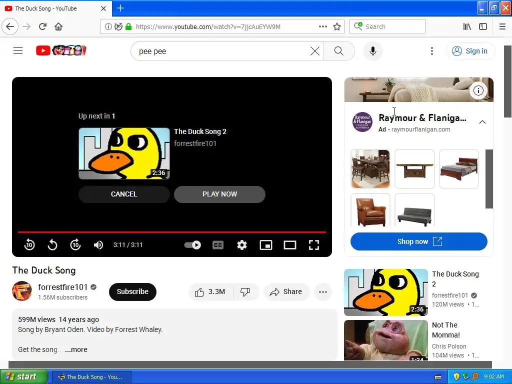Open the Windows start menu

pyautogui.click(x=24, y=376)
